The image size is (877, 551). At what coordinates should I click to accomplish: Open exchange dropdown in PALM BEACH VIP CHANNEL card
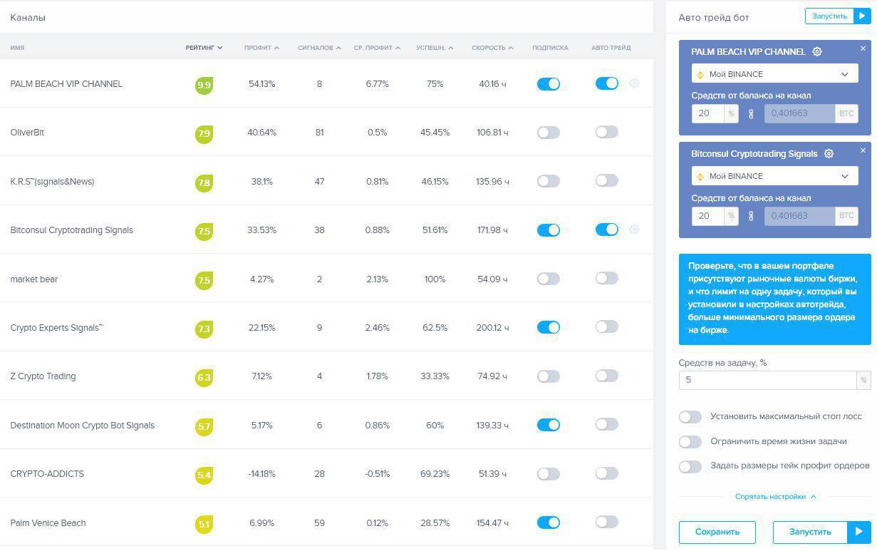pos(774,74)
